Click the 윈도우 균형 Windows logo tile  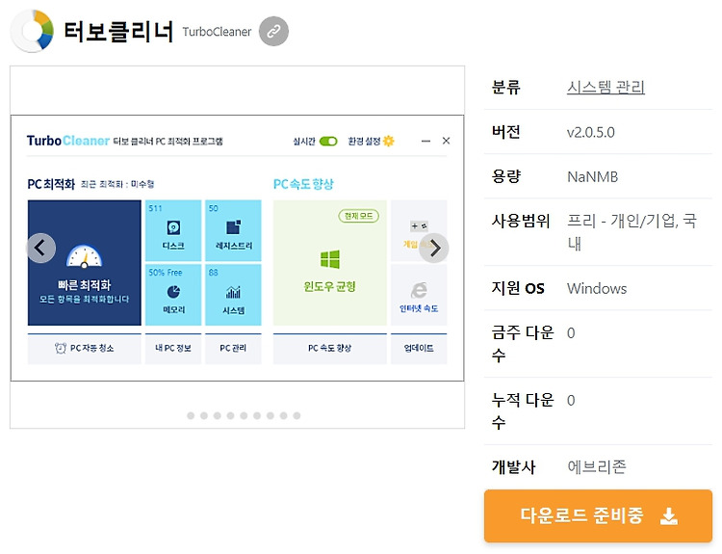point(329,263)
